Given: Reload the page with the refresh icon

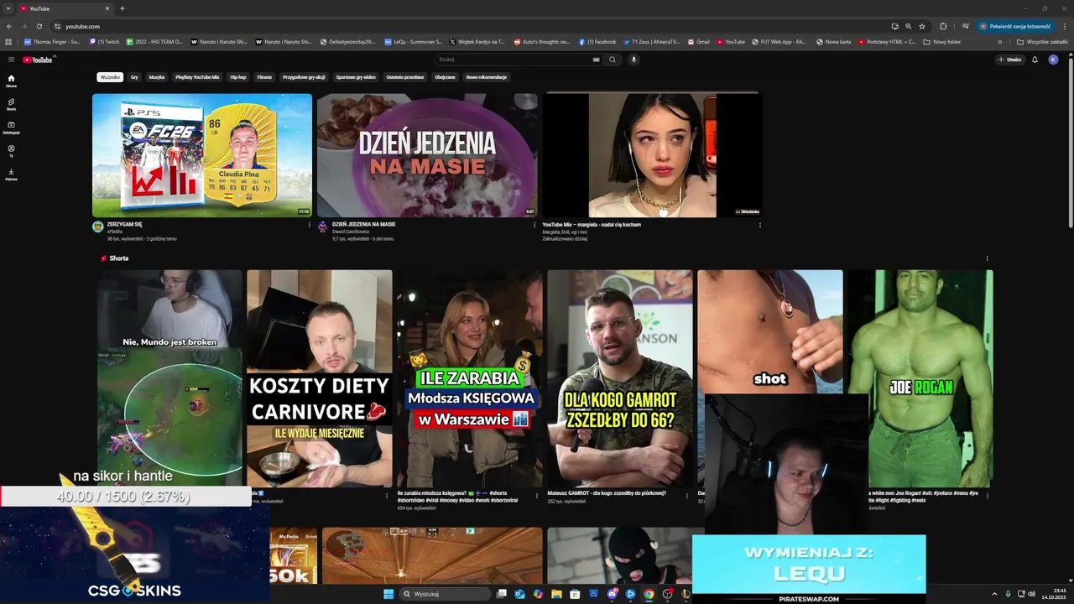Looking at the screenshot, I should [x=39, y=26].
